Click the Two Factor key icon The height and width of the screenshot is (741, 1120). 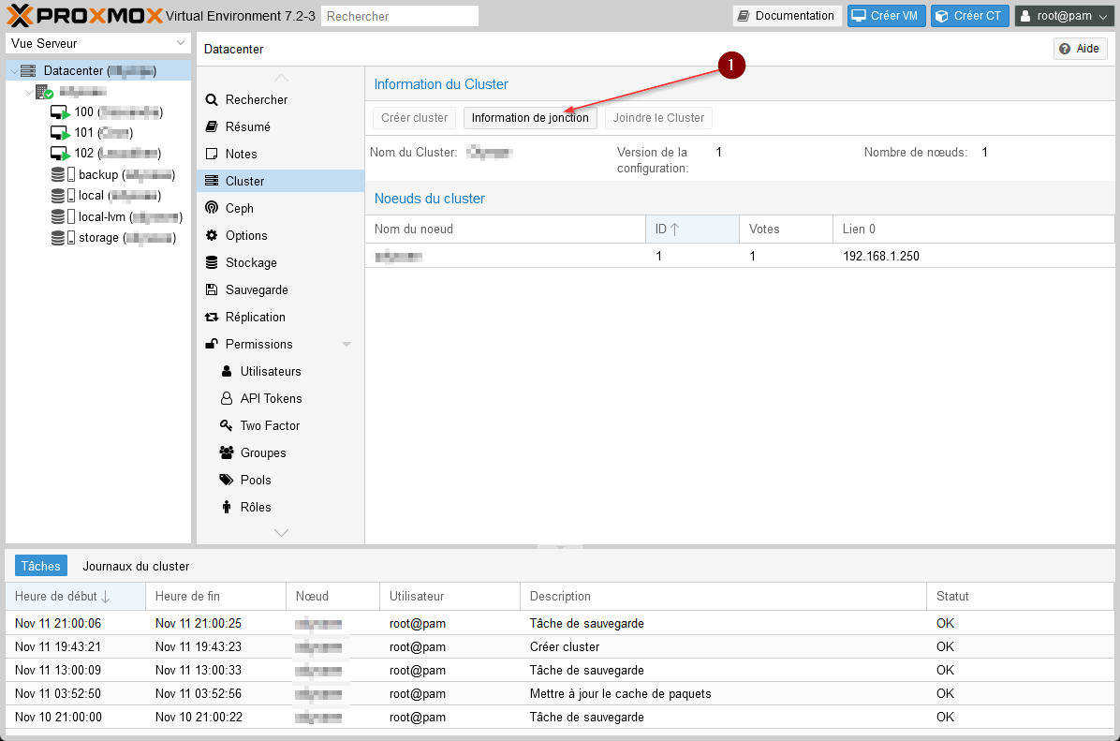(226, 425)
